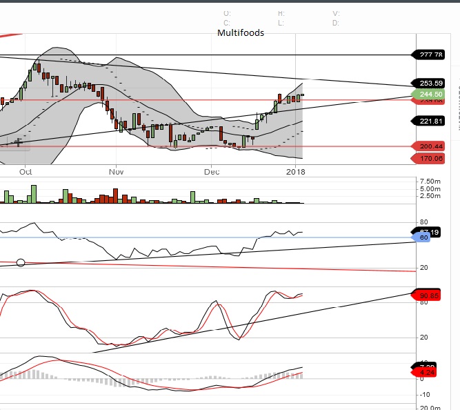Click the 80 RSI axis value
The image size is (460, 410).
click(x=423, y=222)
